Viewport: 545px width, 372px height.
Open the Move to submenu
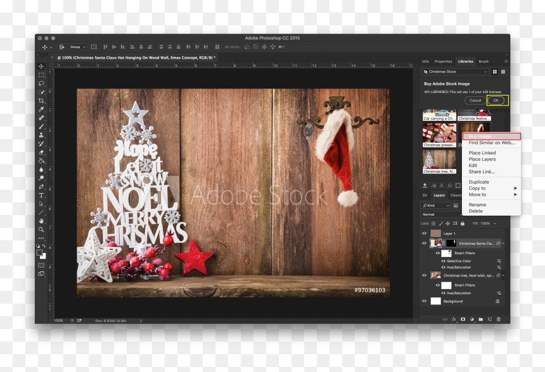coord(491,194)
